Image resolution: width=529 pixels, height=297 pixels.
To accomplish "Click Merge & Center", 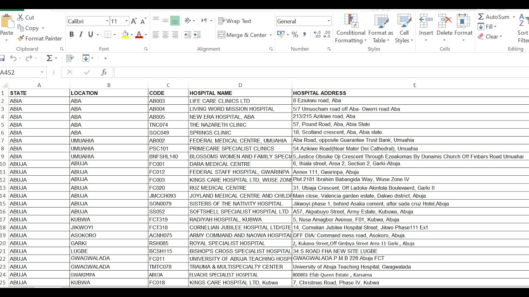I will pyautogui.click(x=242, y=35).
